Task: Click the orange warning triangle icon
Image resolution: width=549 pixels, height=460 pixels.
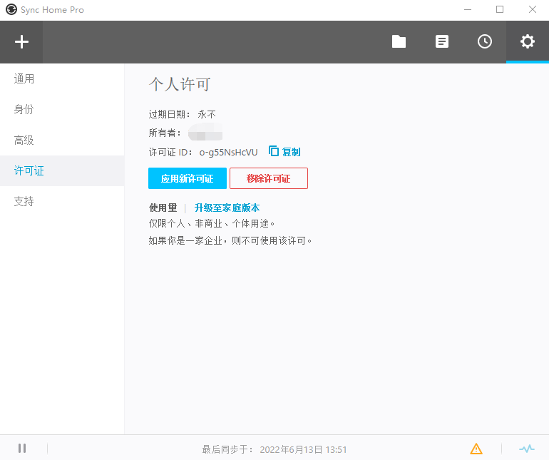Action: point(476,449)
